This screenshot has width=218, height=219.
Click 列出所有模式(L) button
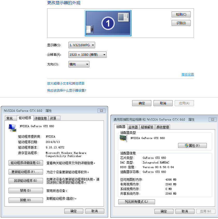coord(137,202)
